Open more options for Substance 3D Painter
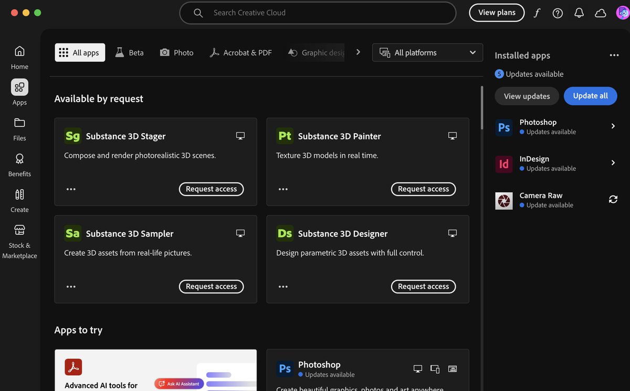630x391 pixels. coord(283,189)
